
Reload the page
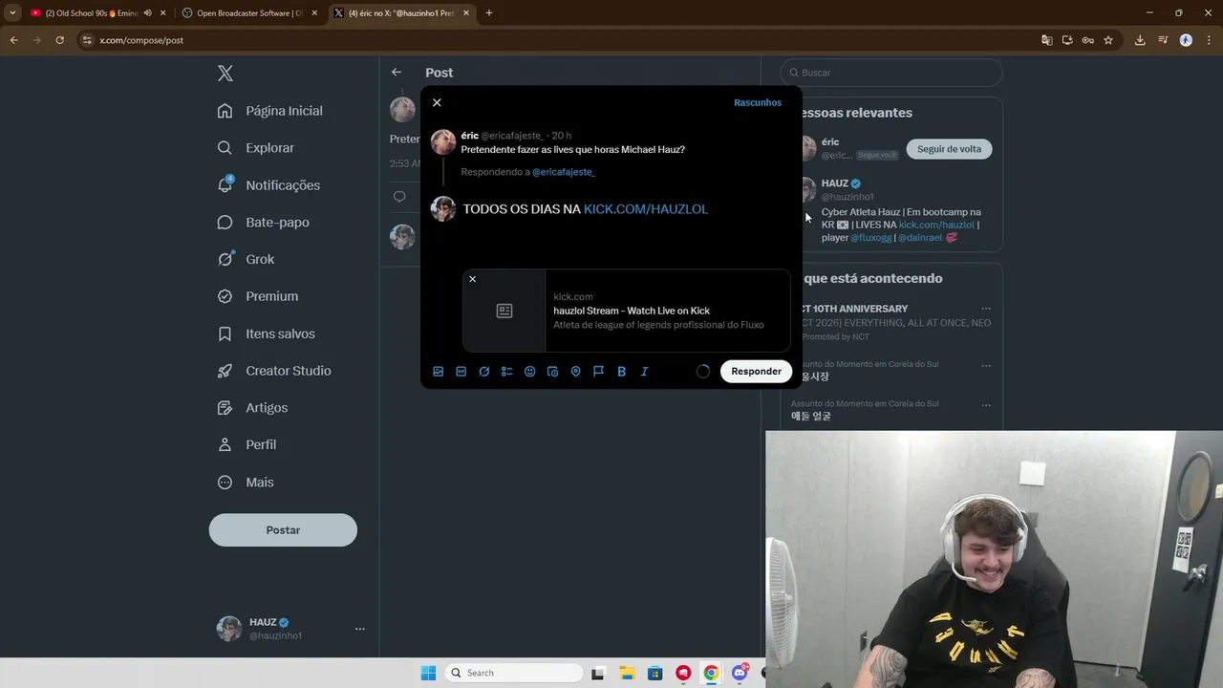59,40
